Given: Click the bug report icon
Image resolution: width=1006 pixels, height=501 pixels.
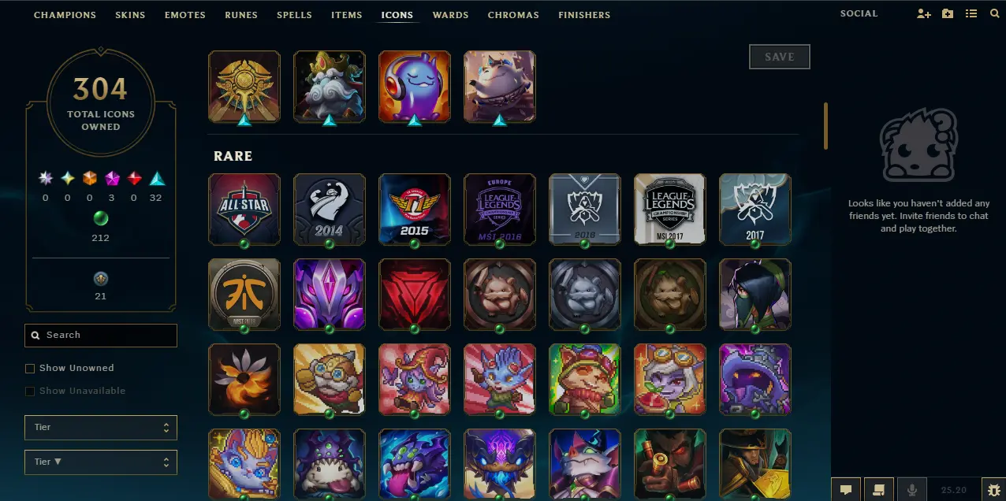Looking at the screenshot, I should point(993,490).
